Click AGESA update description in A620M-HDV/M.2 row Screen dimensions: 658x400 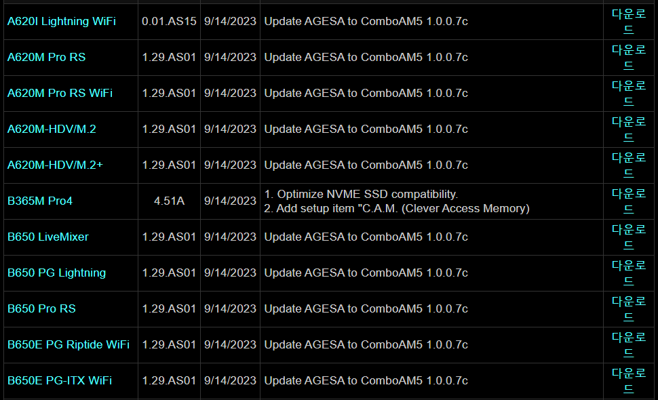pos(366,129)
